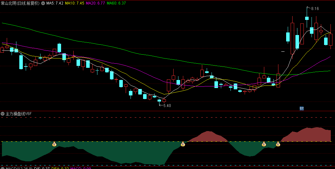Click the 8.16 high price label

pos(315,9)
